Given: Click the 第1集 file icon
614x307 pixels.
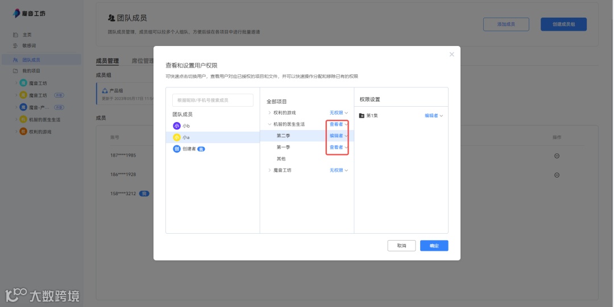Looking at the screenshot, I should [362, 116].
